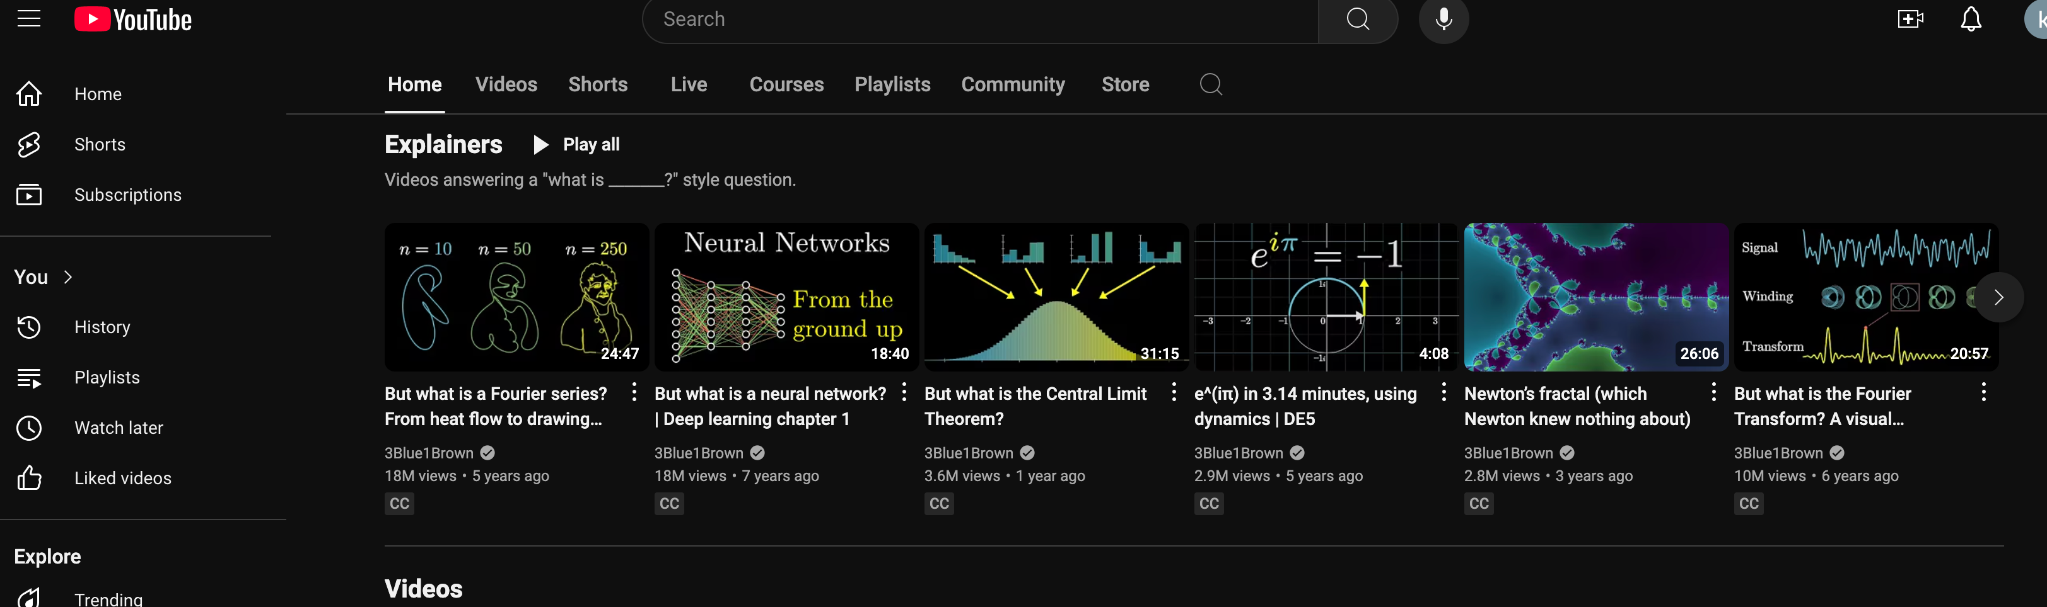Switch to the Store tab
This screenshot has height=607, width=2047.
1124,84
